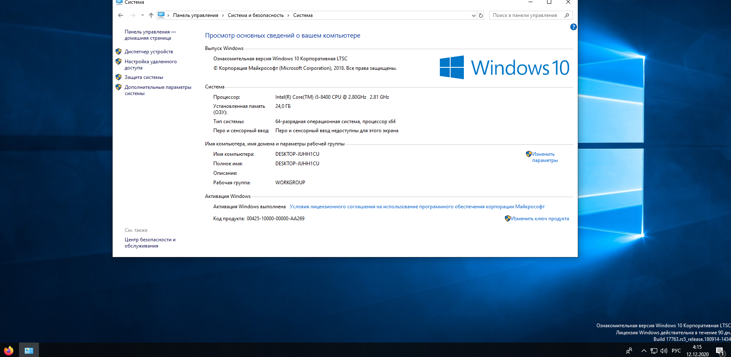This screenshot has width=731, height=357.
Task: Select the Система и безопасность breadcrumb
Action: (256, 15)
